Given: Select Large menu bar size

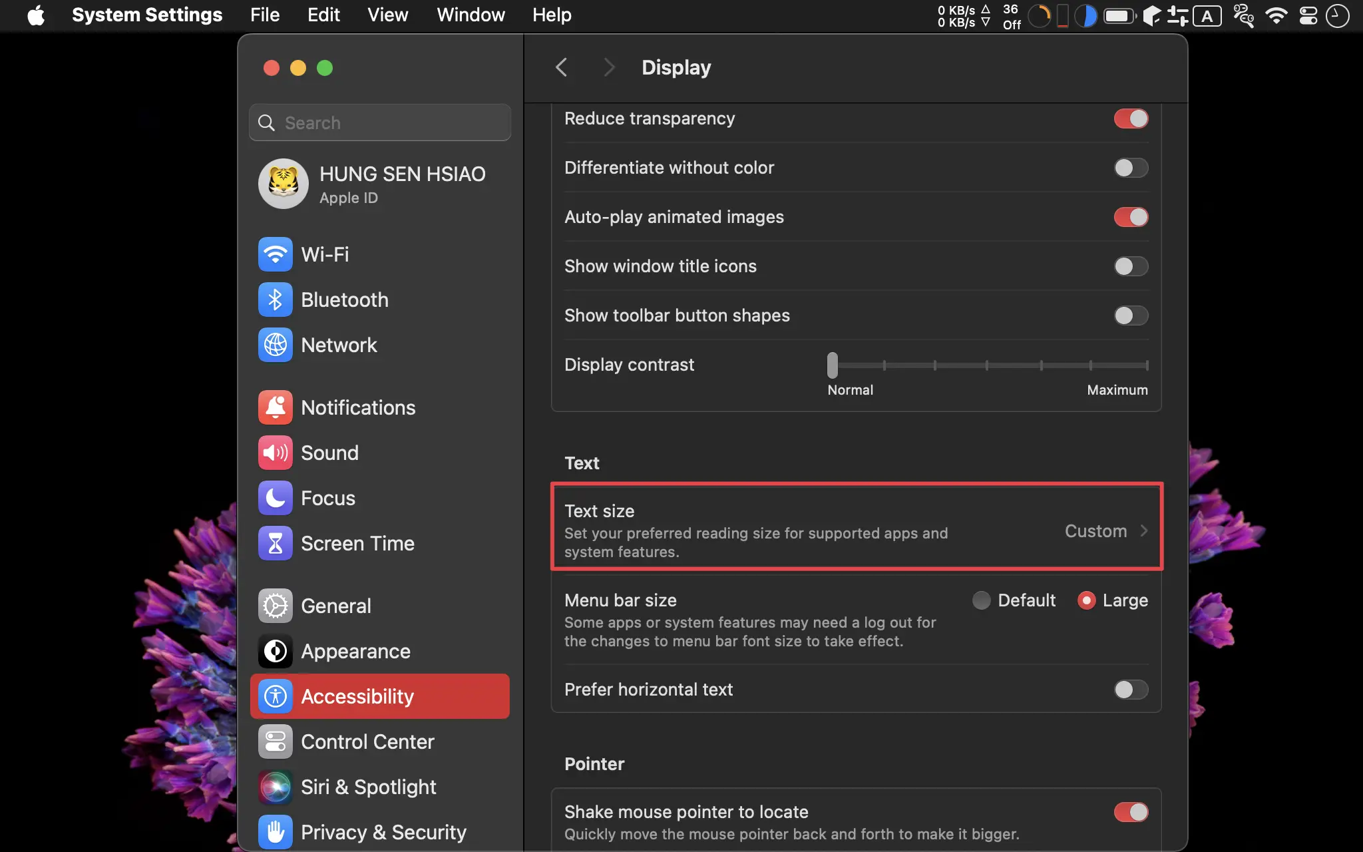Looking at the screenshot, I should 1086,600.
